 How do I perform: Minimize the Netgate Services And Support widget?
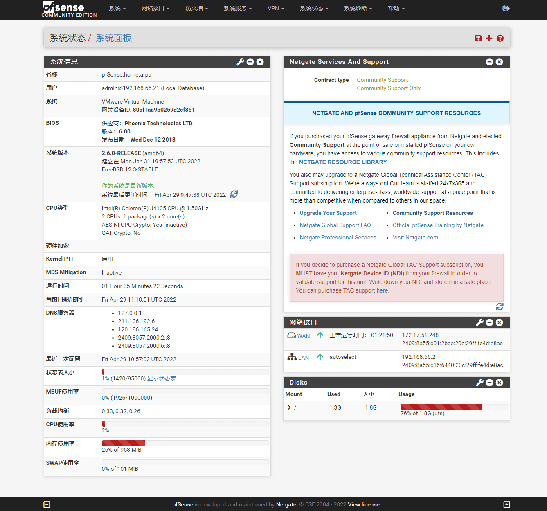pos(489,62)
